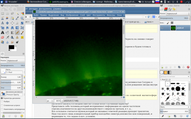The height and width of the screenshot is (119, 191).
Task: Switch to the Patterns tab in brushes dock
Action: [x=166, y=72]
